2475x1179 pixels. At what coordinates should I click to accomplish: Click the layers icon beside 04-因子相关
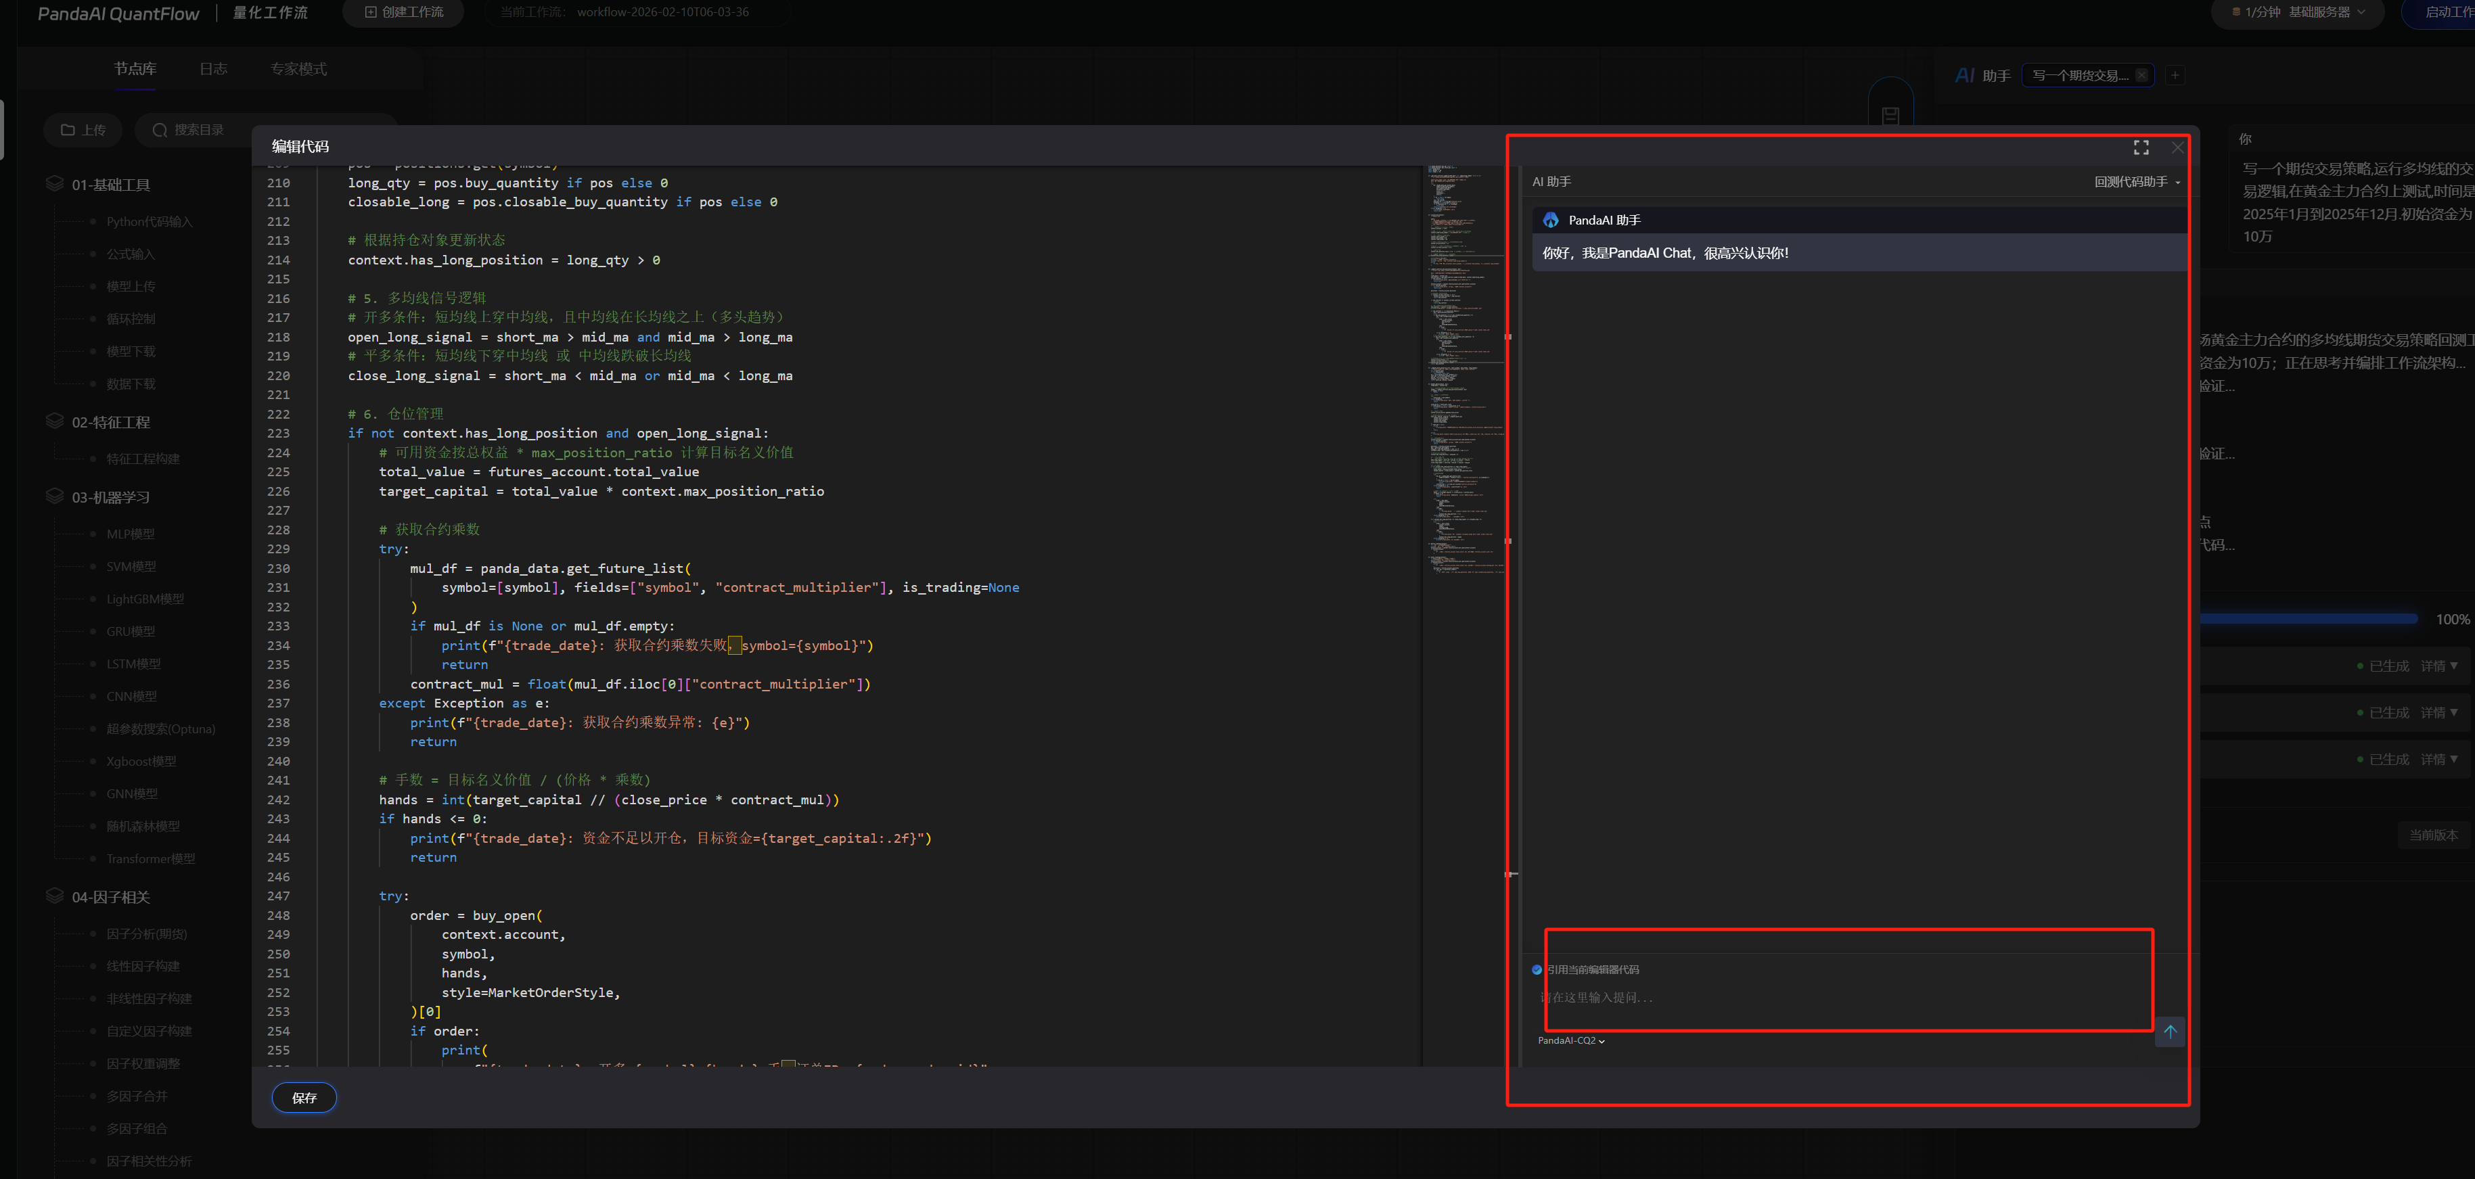click(x=55, y=895)
